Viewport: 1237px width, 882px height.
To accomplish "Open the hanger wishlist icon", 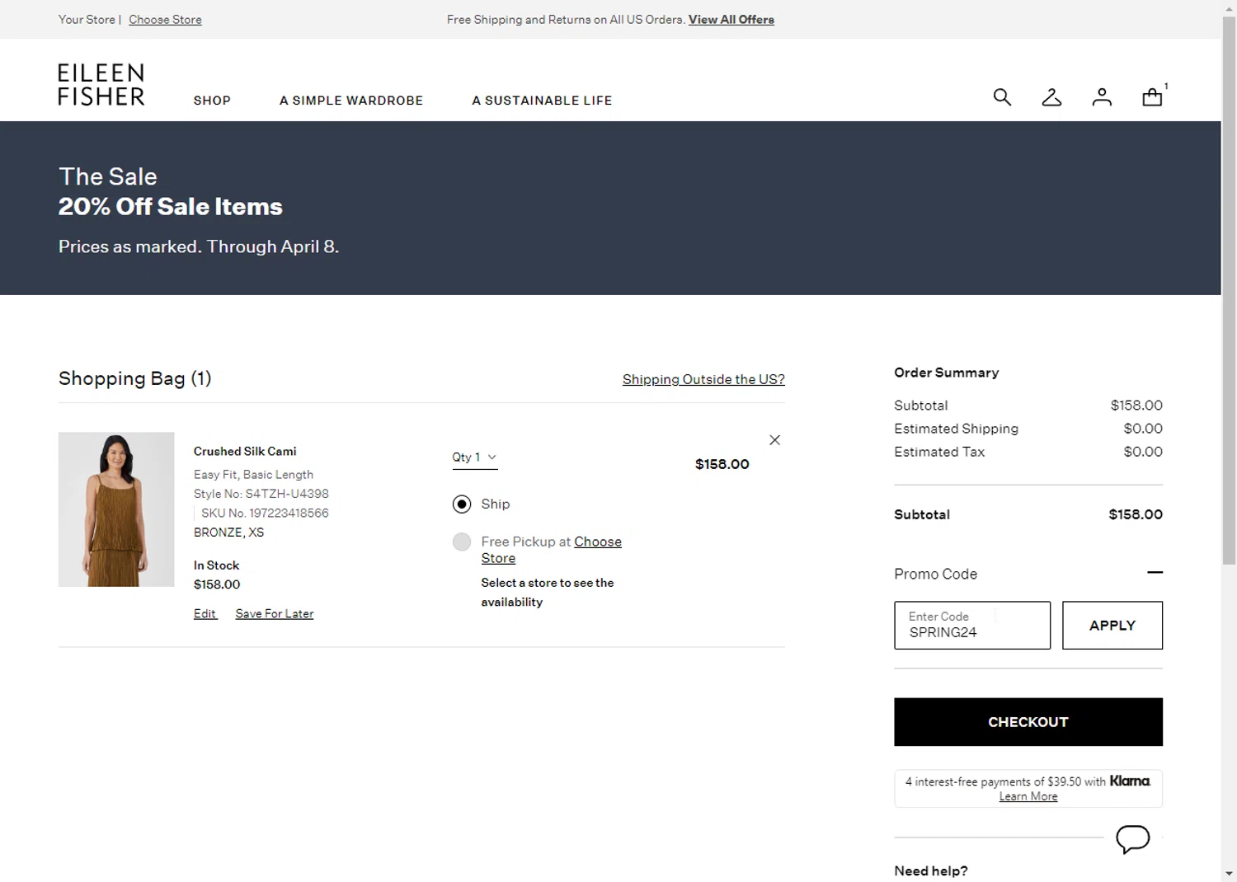I will [1051, 97].
